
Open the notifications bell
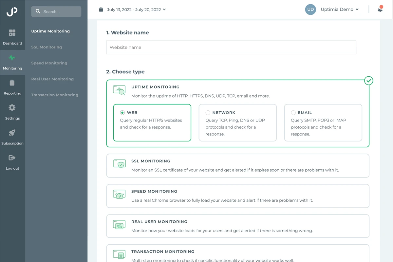pos(380,9)
